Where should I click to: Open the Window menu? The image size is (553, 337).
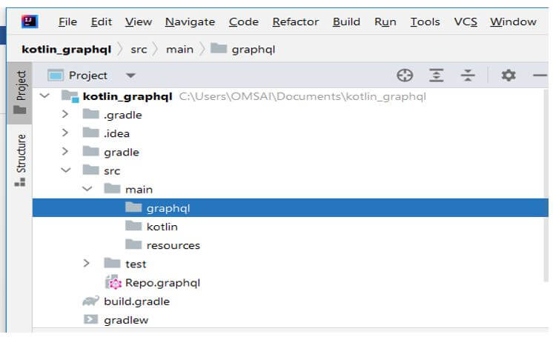coord(513,22)
